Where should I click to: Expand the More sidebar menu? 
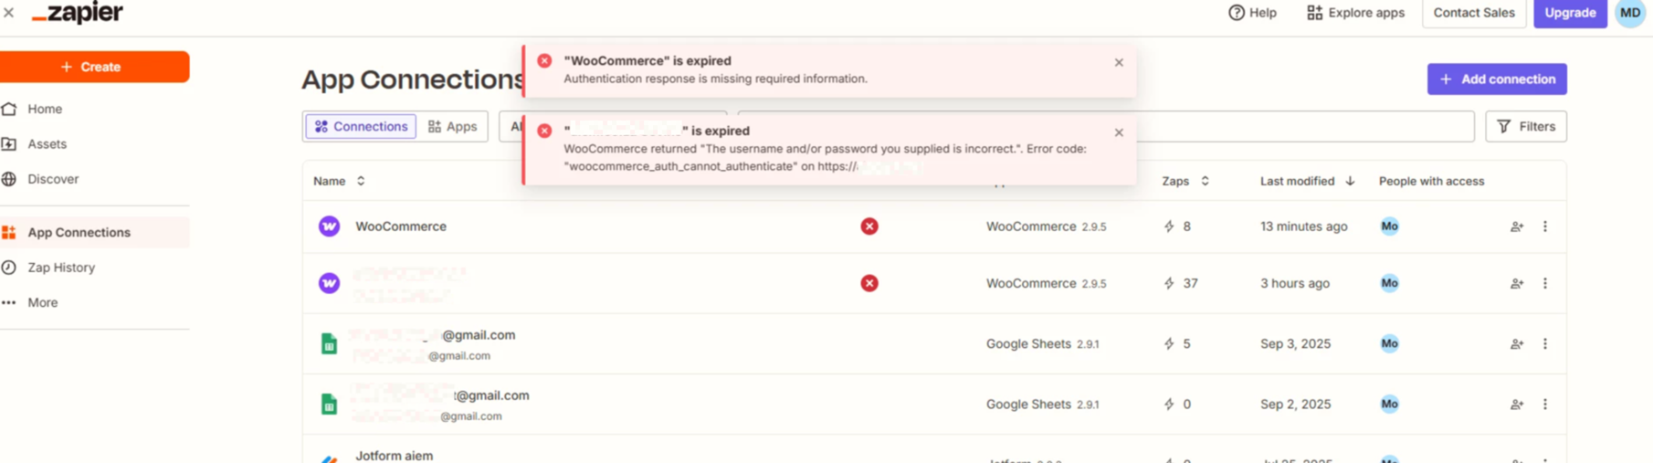click(42, 303)
